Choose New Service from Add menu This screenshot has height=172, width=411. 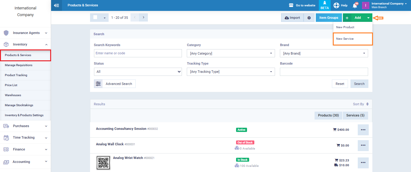[x=345, y=39]
